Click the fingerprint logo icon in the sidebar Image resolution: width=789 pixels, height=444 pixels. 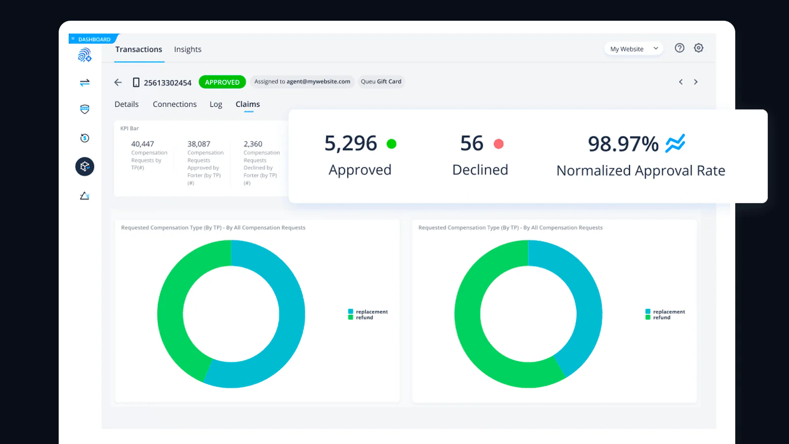click(x=84, y=55)
